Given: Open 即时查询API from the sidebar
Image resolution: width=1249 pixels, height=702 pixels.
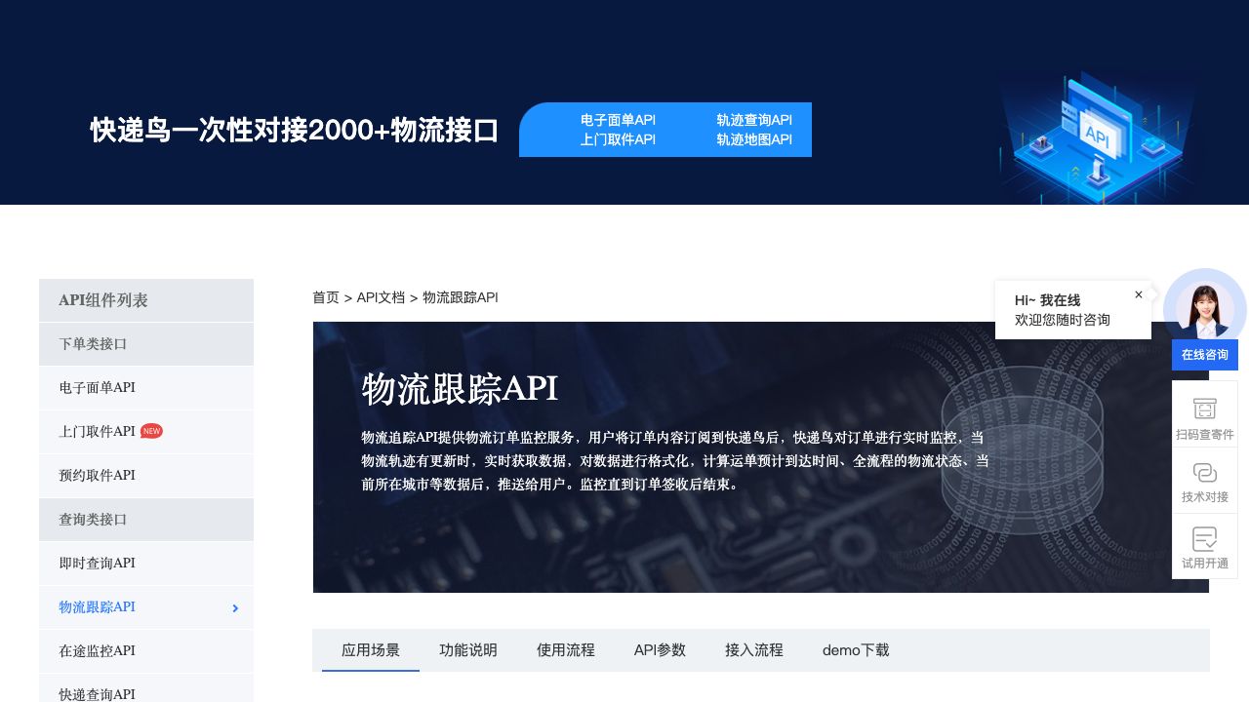Looking at the screenshot, I should [x=97, y=563].
